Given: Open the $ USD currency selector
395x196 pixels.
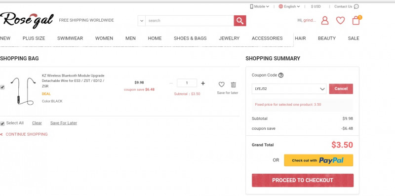Looking at the screenshot, I should [316, 6].
